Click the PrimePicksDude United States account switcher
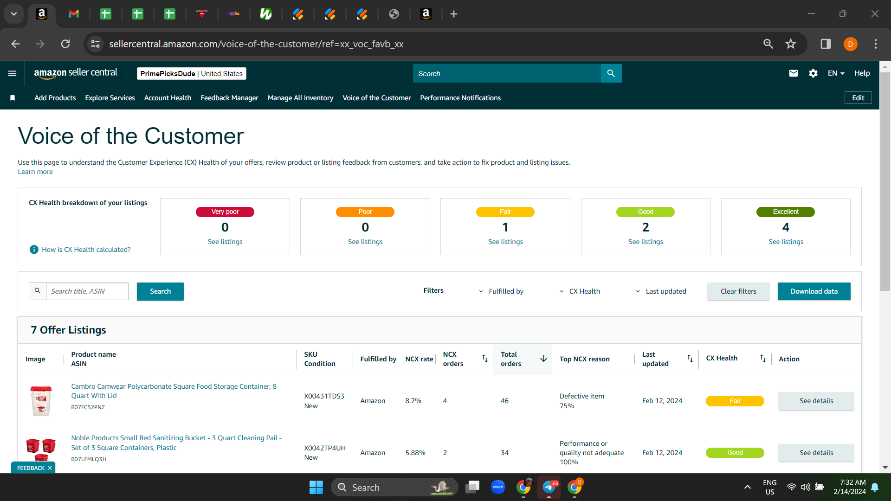891x501 pixels. point(192,73)
